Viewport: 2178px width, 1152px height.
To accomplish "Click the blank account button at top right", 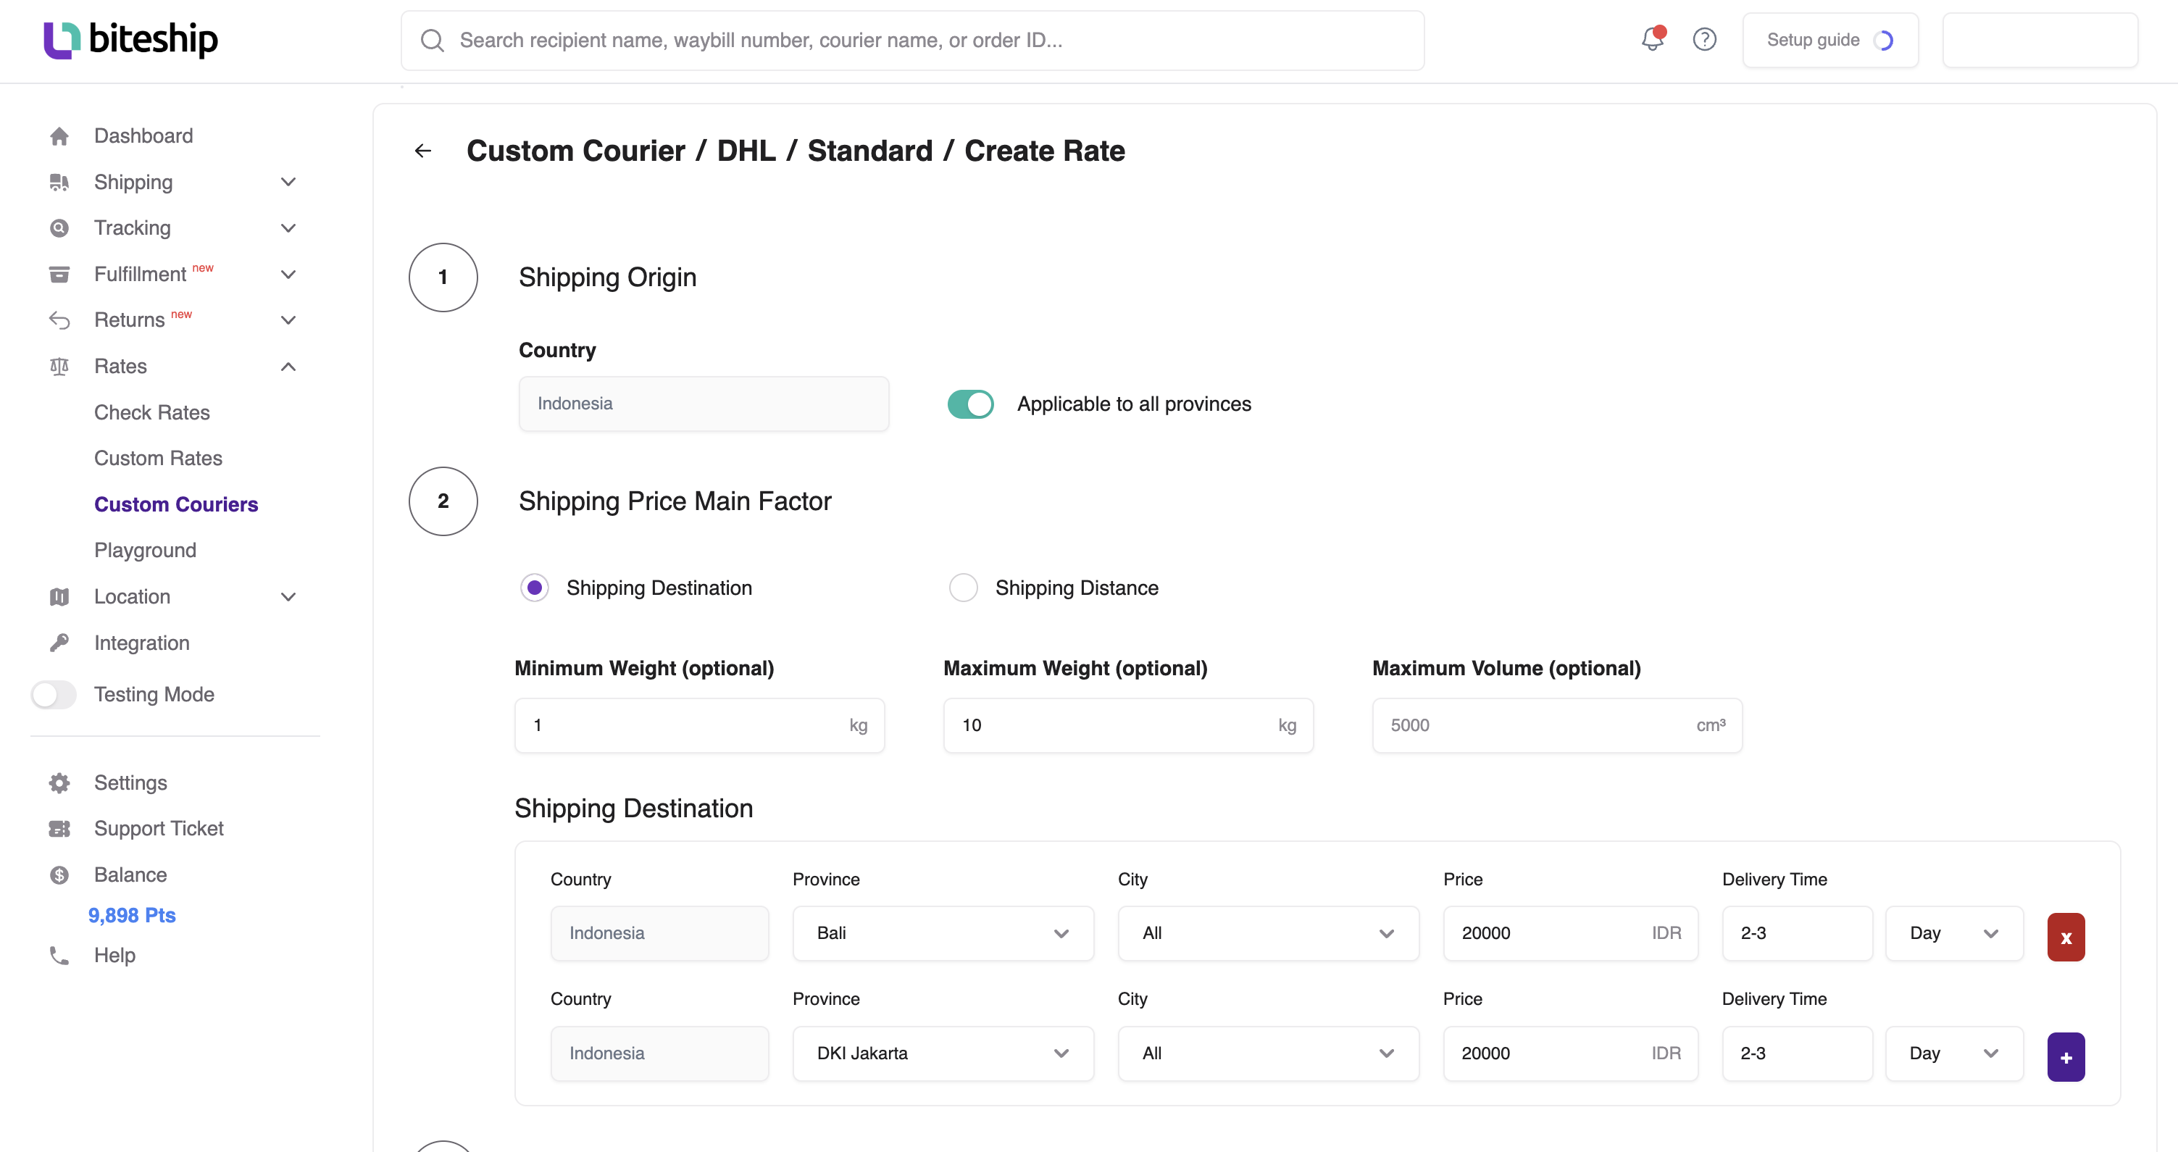I will [x=2040, y=41].
